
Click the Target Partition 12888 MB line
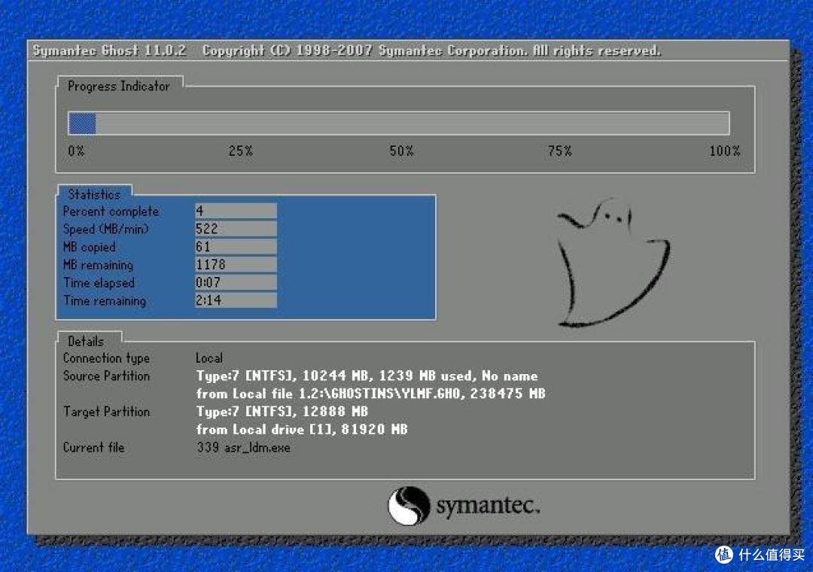point(282,412)
